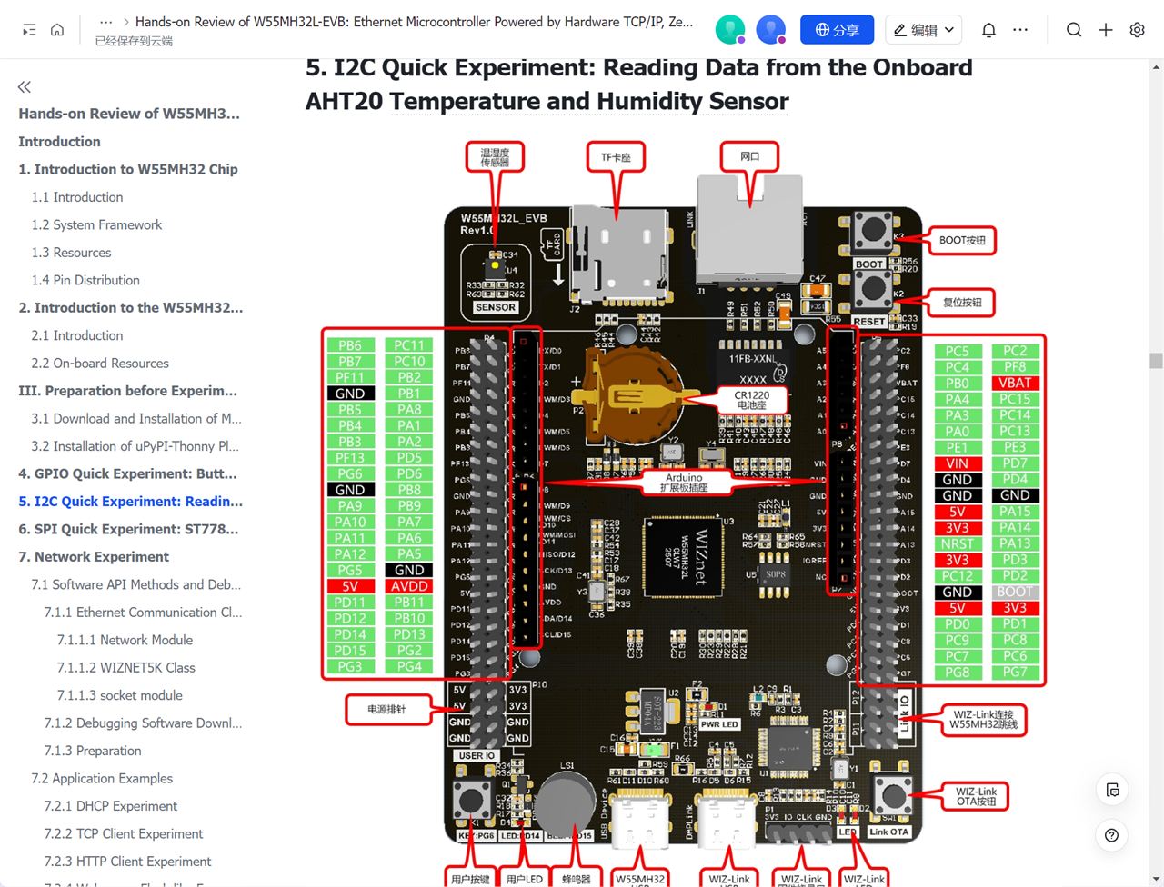The height and width of the screenshot is (887, 1164).
Task: Open 2.1 Introduction outline entry
Action: pyautogui.click(x=77, y=335)
